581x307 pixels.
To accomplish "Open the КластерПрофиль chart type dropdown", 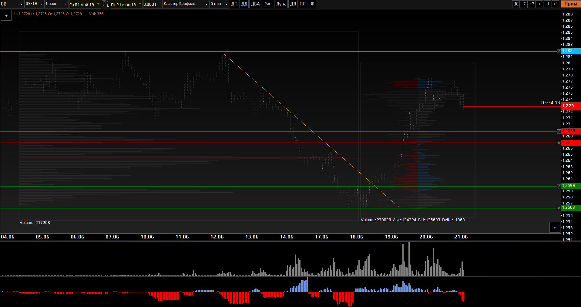I will [x=186, y=4].
